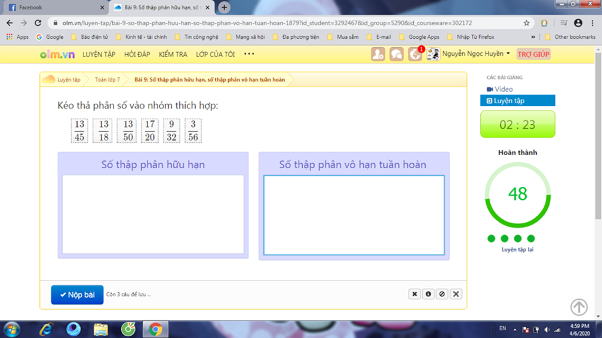The image size is (602, 338).
Task: Click the prohibited circle icon button
Action: 442,294
